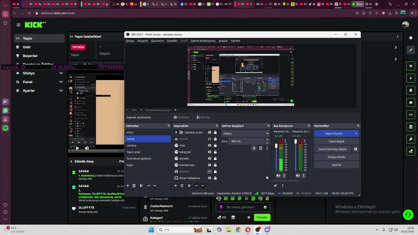Open Paneller menu in OBS
The width and height of the screenshot is (418, 235).
click(x=172, y=41)
